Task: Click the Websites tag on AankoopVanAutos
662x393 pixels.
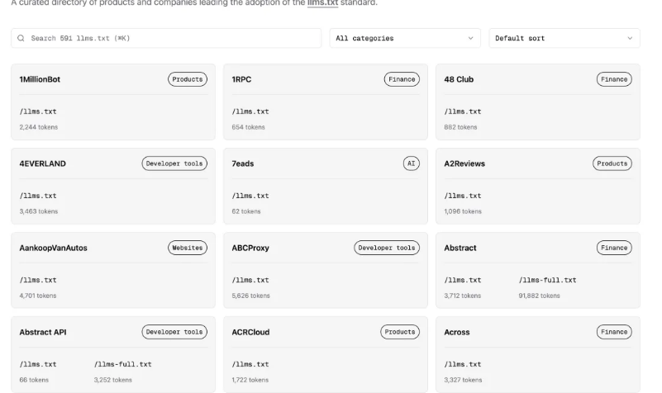Action: [188, 248]
